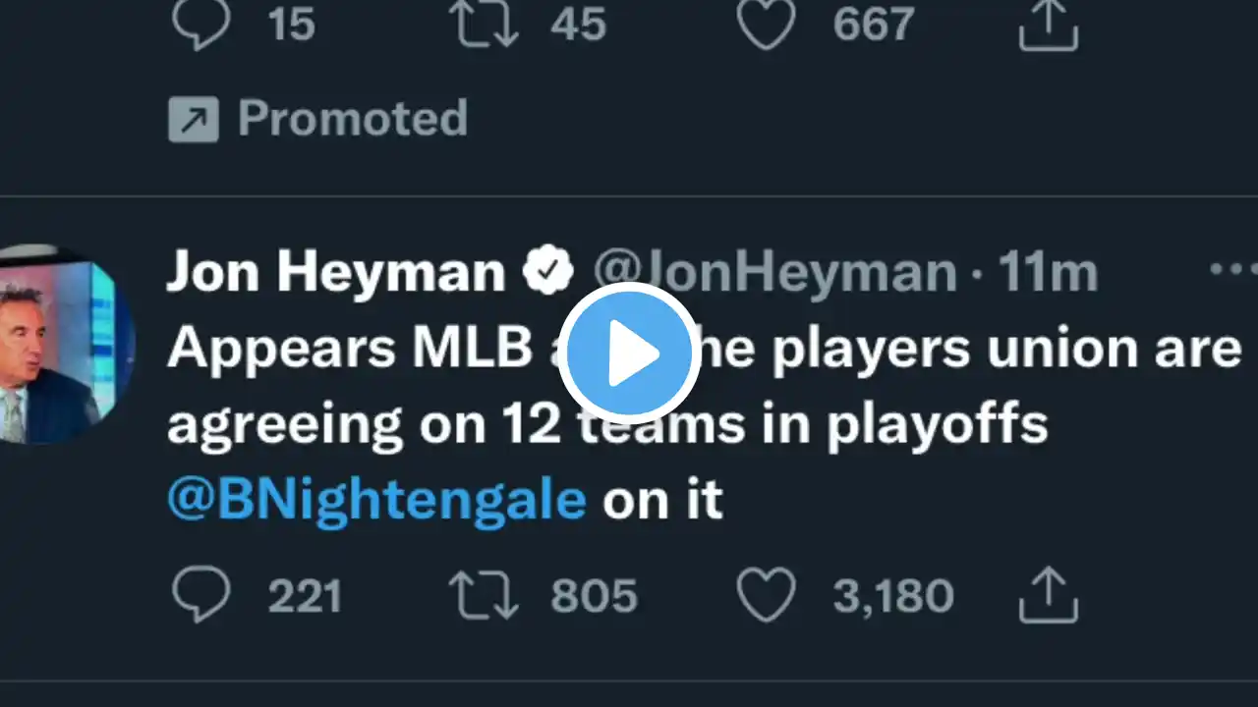This screenshot has height=707, width=1258.
Task: Share the Jon Heyman tweet
Action: (x=1049, y=595)
